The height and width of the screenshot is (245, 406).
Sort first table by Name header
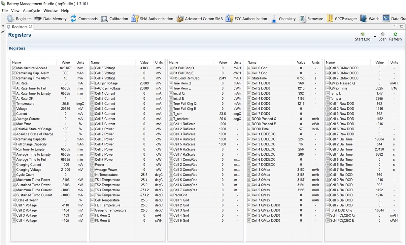(34, 62)
